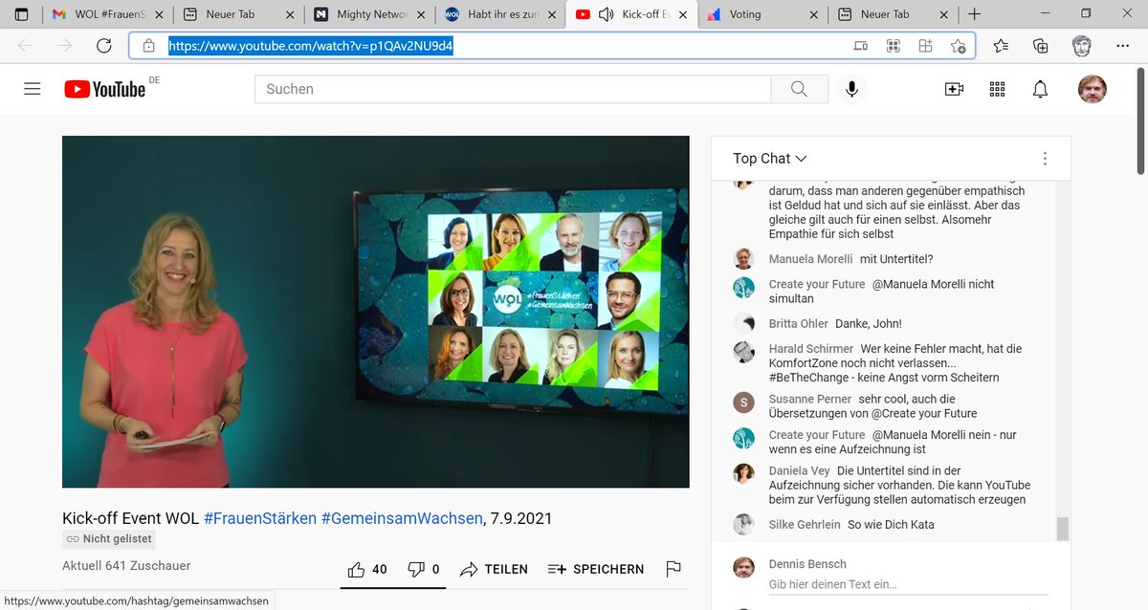The width and height of the screenshot is (1148, 610).
Task: Click the TEILEN share button
Action: [x=494, y=569]
